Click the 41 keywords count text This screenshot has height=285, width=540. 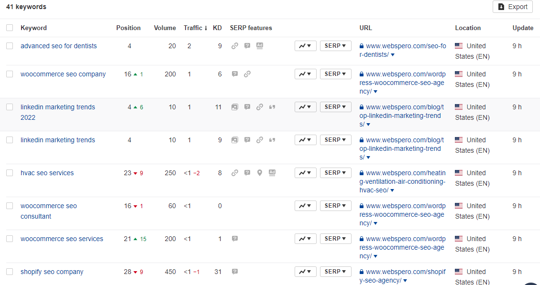(x=26, y=7)
